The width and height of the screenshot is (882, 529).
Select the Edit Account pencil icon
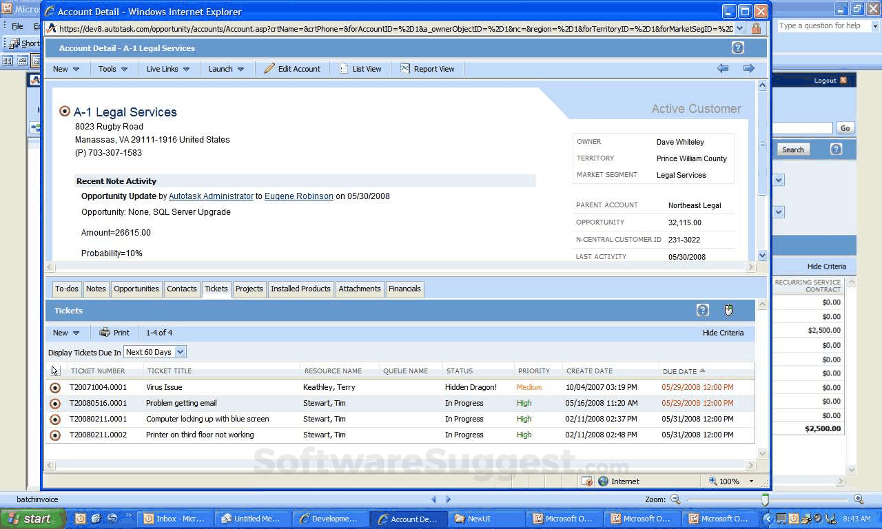(x=270, y=68)
